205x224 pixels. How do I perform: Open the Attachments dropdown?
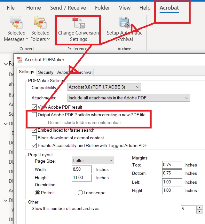pyautogui.click(x=129, y=98)
